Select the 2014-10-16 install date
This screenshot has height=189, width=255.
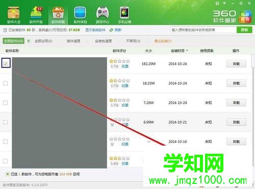click(x=177, y=141)
